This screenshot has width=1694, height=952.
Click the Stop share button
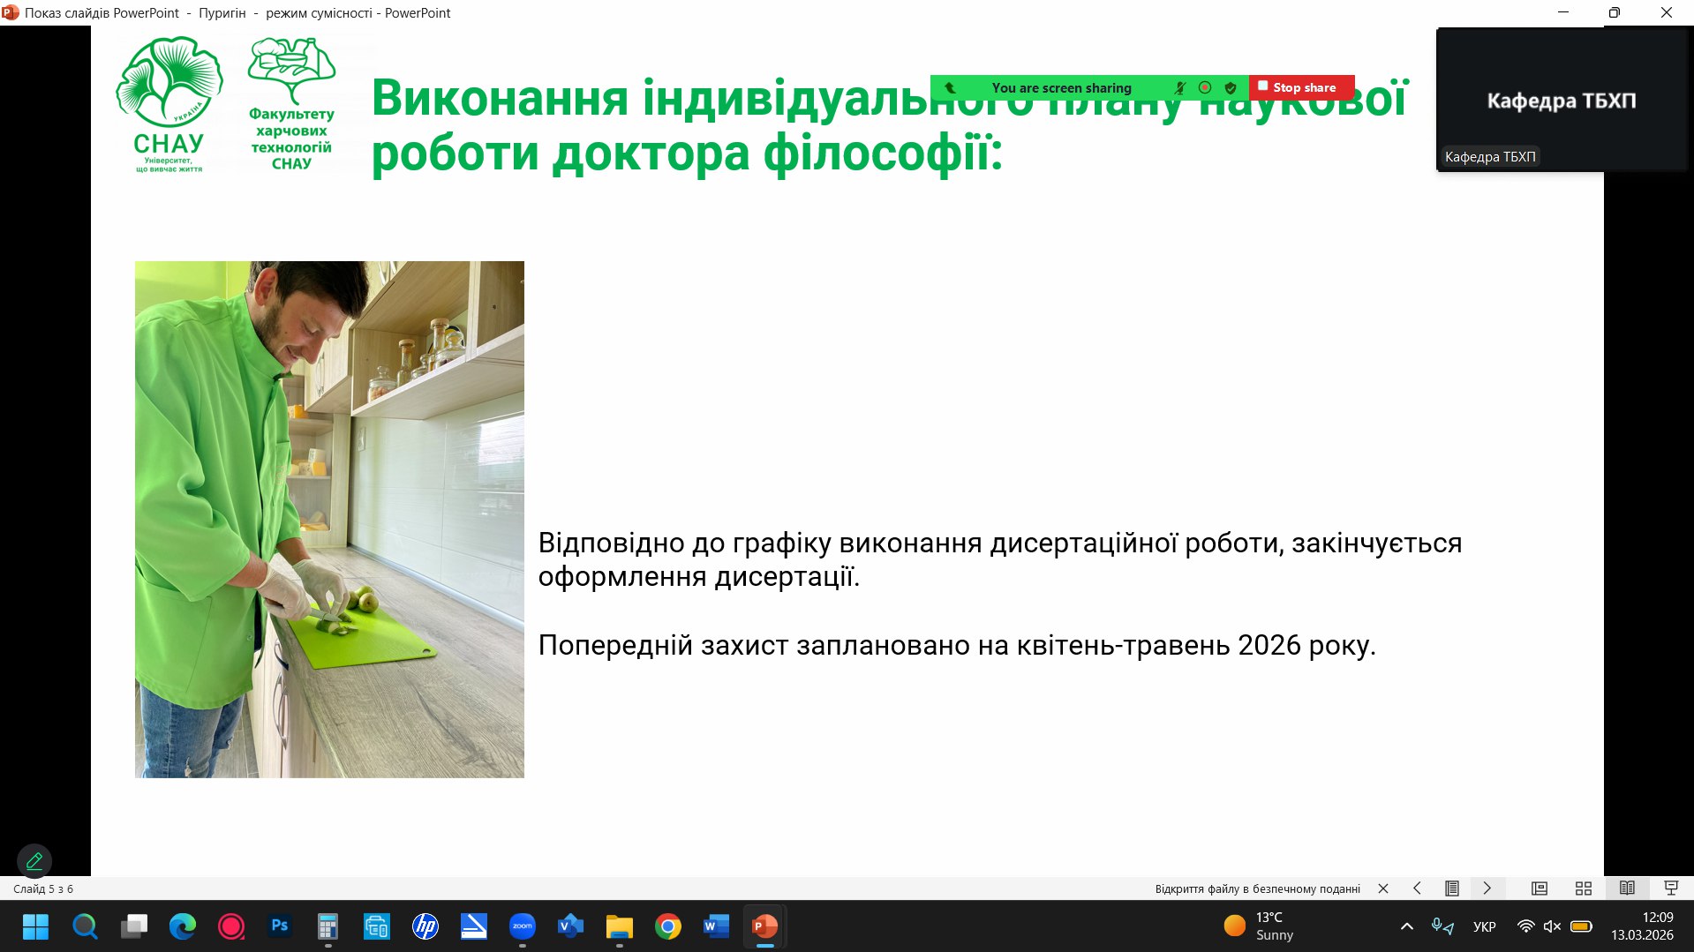(1300, 87)
